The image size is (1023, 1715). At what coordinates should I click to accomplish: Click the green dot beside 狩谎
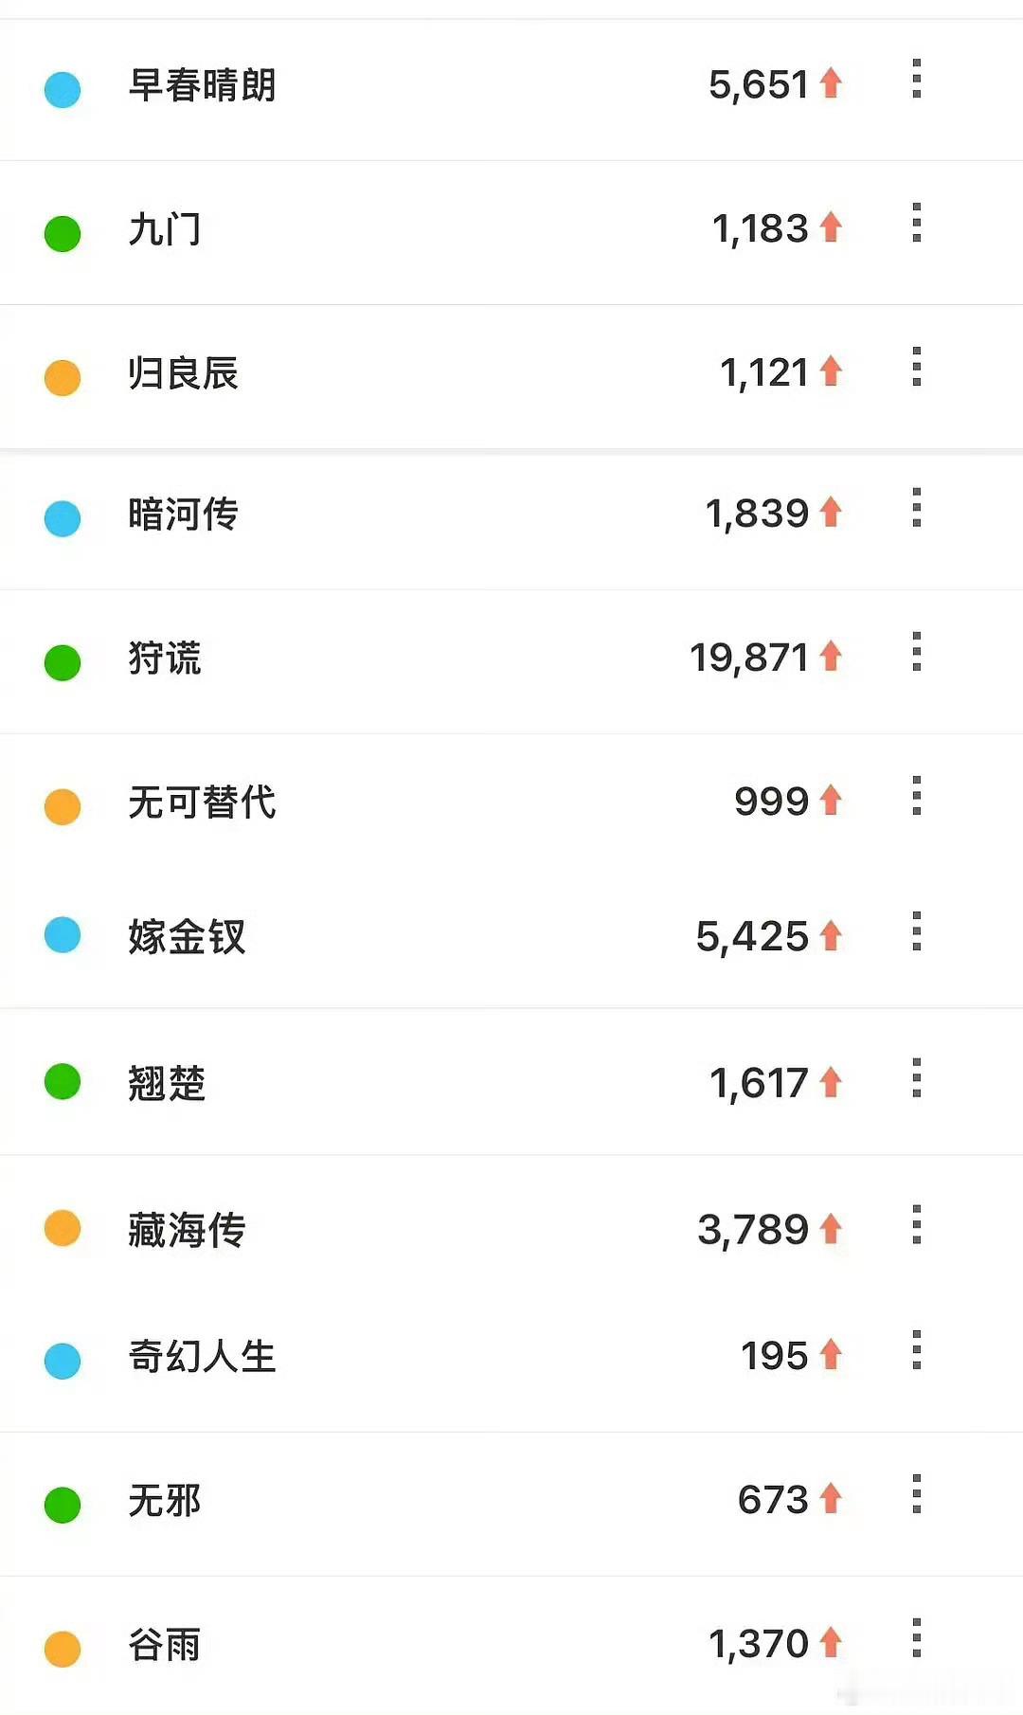(63, 662)
